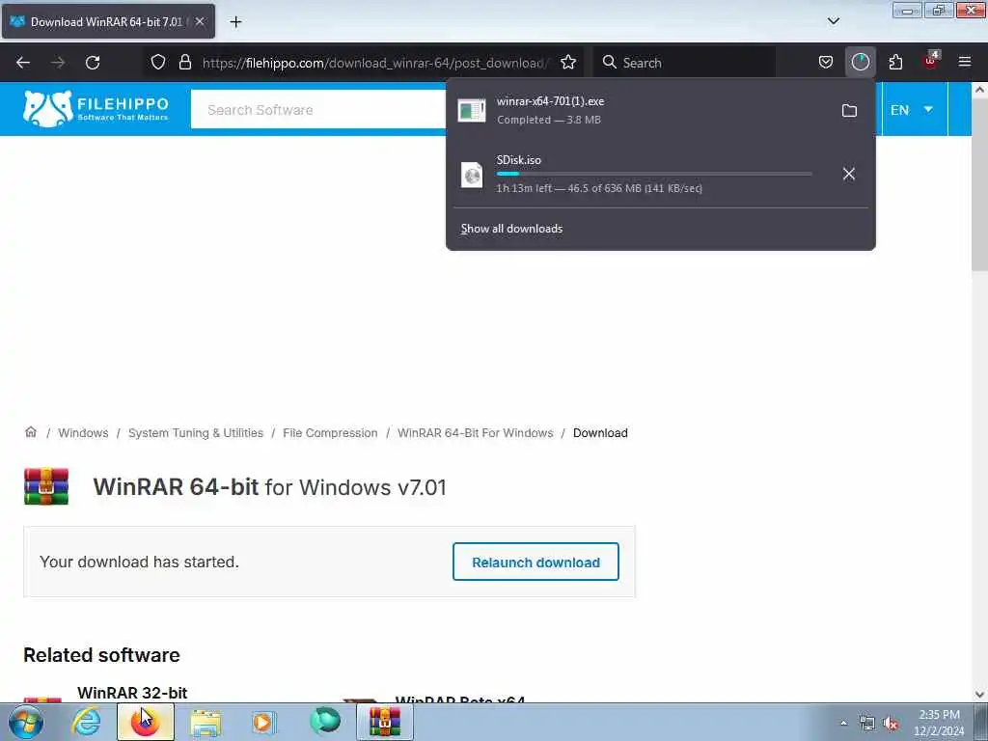Open the completed winrar-x64-701(1).exe download
Image resolution: width=988 pixels, height=741 pixels.
coord(640,110)
